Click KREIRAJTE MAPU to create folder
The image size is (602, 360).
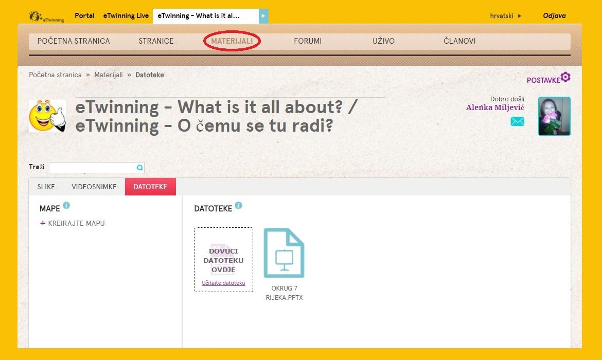[76, 223]
